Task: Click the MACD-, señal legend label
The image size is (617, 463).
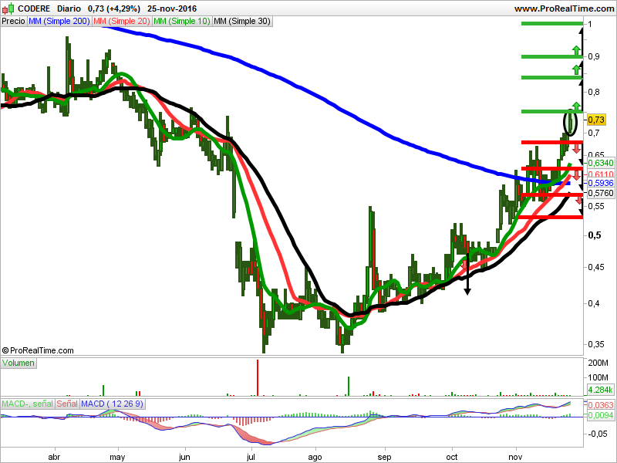Action: (x=27, y=404)
